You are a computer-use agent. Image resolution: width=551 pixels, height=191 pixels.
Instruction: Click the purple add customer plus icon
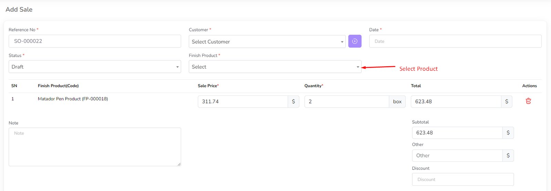[355, 41]
